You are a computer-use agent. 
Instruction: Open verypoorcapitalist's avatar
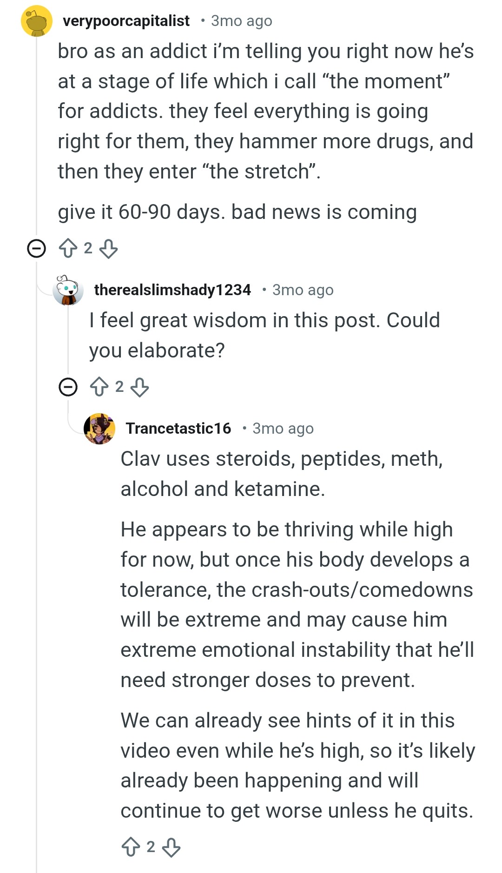[x=37, y=21]
